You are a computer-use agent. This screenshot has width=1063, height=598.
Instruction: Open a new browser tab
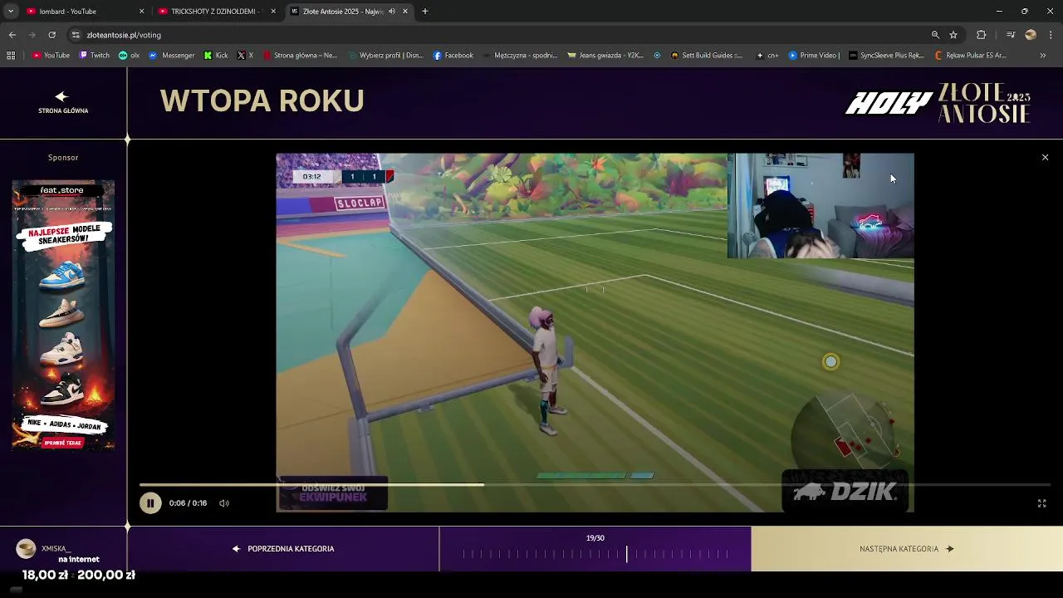click(425, 12)
